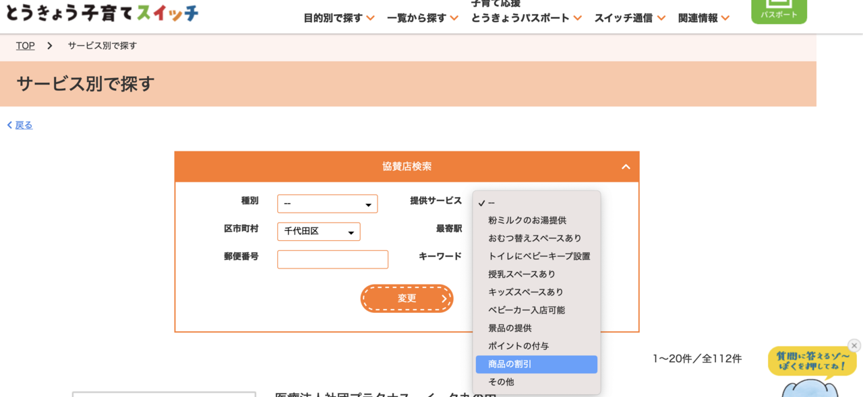
Task: Open the 種別 dropdown
Action: pyautogui.click(x=327, y=204)
